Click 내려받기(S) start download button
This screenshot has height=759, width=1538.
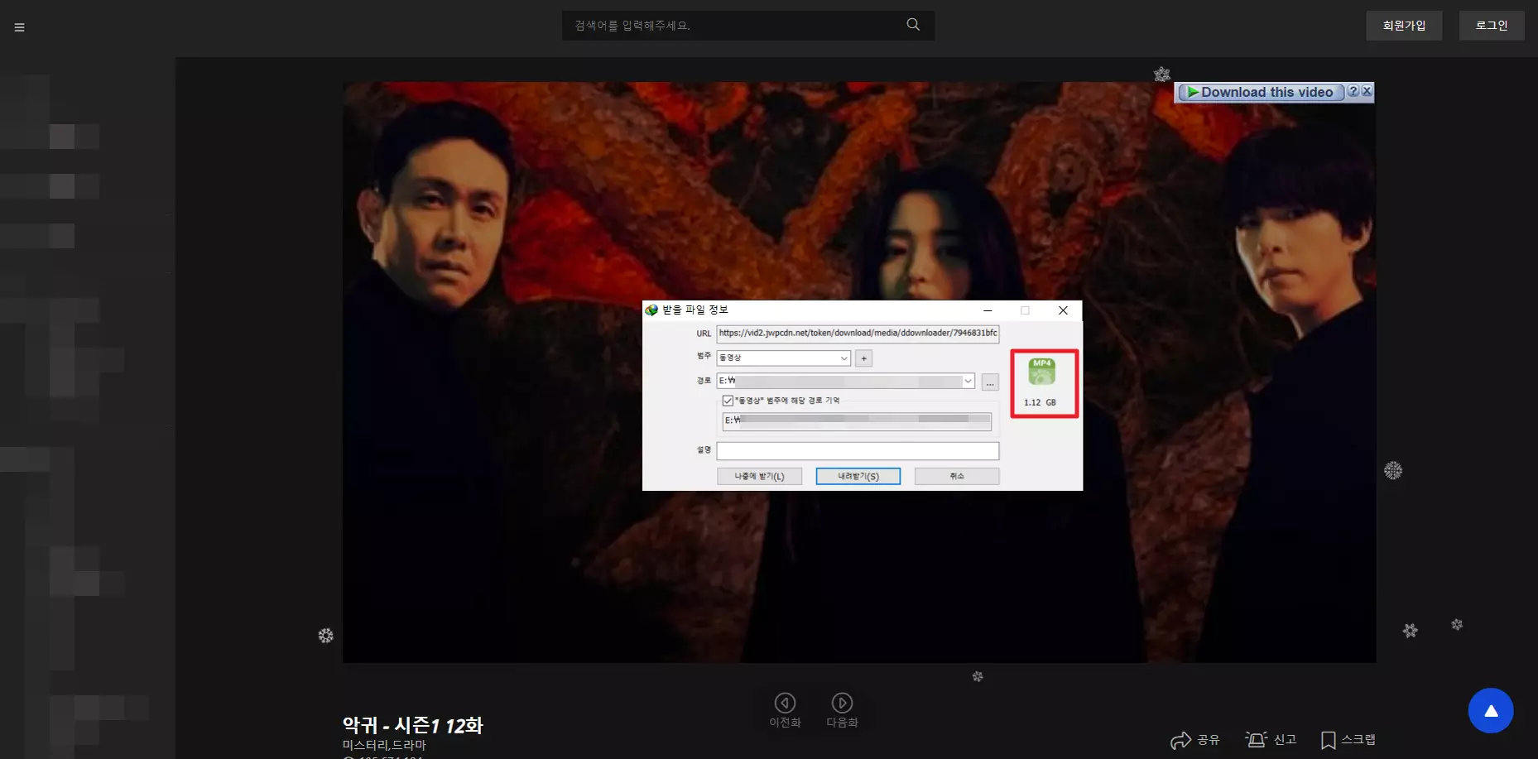858,476
